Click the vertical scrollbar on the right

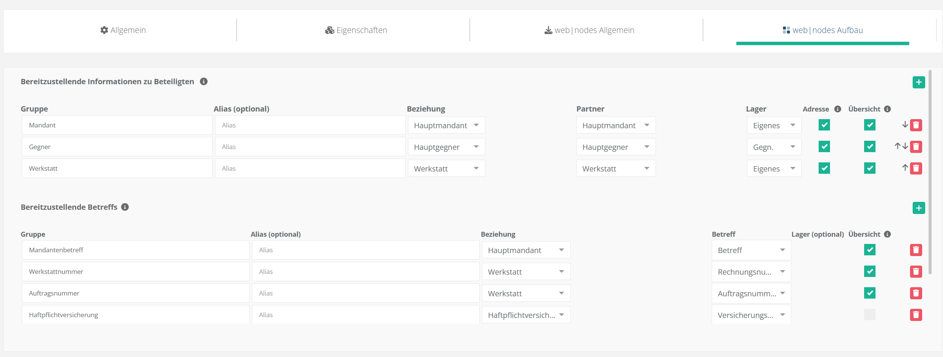coord(930,171)
